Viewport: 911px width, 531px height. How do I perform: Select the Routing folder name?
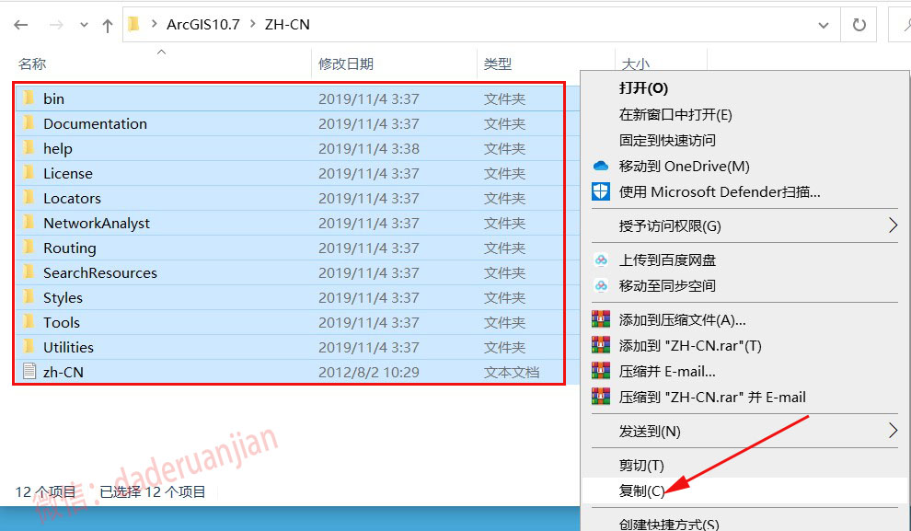(x=70, y=248)
